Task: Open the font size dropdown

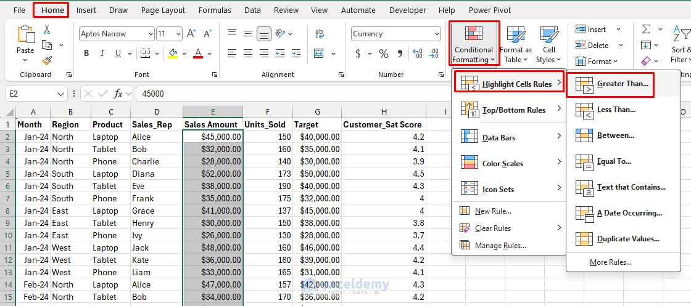Action: click(x=178, y=34)
